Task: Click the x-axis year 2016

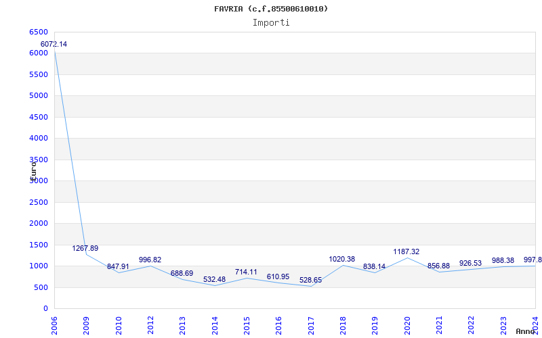Action: pyautogui.click(x=278, y=326)
